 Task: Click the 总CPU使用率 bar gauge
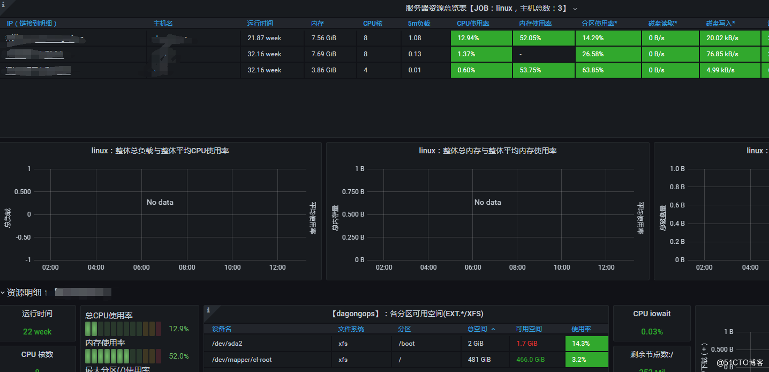(123, 329)
